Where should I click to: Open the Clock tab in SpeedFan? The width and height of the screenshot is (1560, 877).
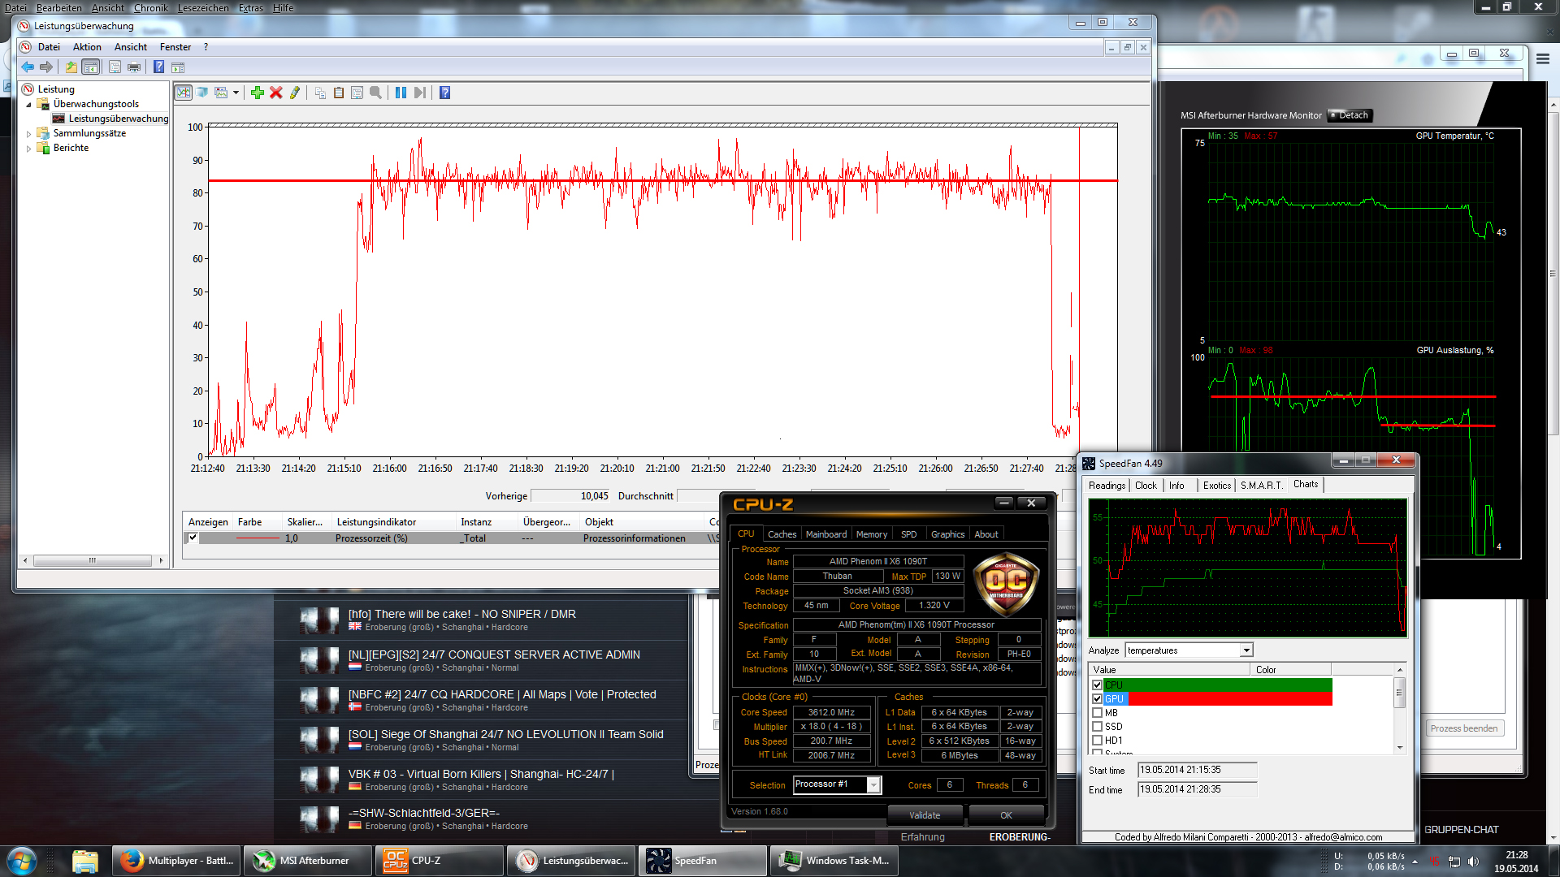coord(1146,486)
